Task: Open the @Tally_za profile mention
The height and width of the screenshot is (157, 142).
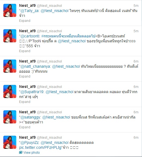Action: (x=29, y=11)
